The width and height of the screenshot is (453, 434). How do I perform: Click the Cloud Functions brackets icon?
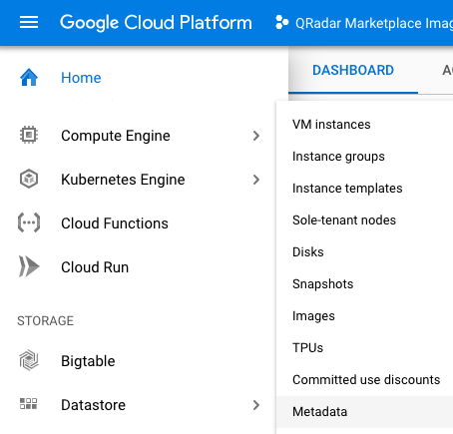(x=29, y=222)
